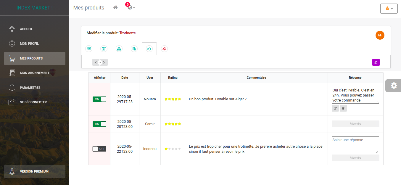Click the home icon in top bar
This screenshot has height=185, width=401.
pos(115,8)
